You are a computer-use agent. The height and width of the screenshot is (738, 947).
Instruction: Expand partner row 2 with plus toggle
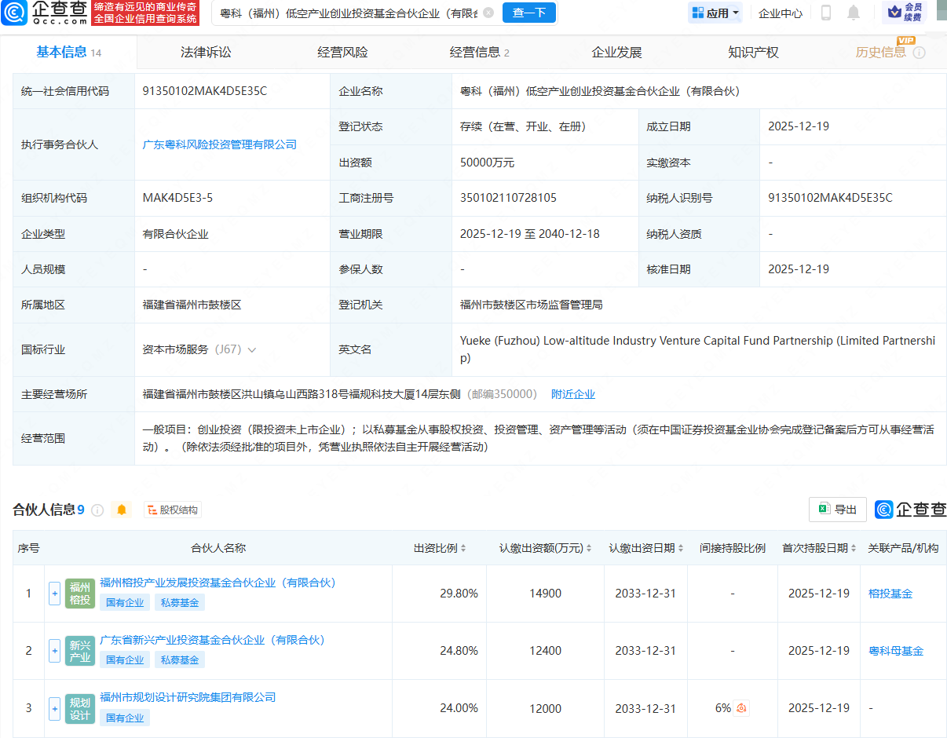point(54,651)
